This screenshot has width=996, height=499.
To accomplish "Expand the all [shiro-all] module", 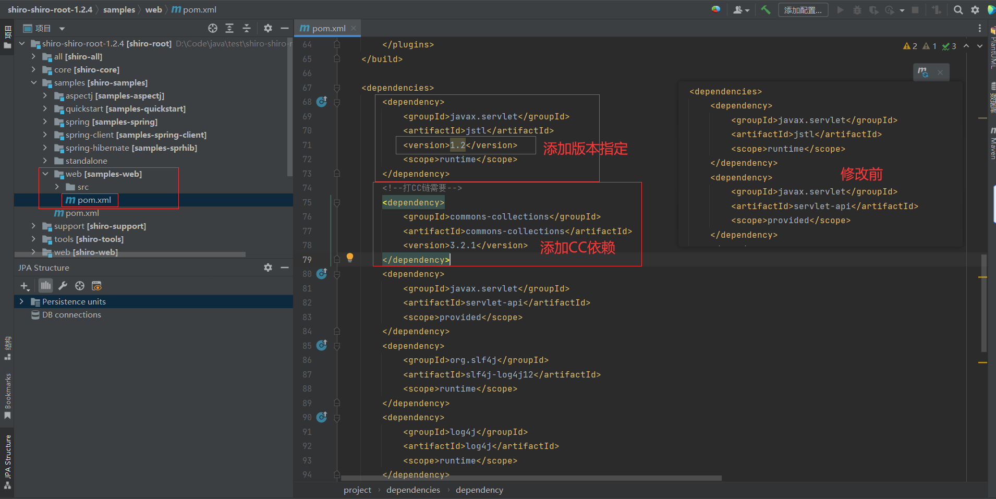I will [33, 56].
